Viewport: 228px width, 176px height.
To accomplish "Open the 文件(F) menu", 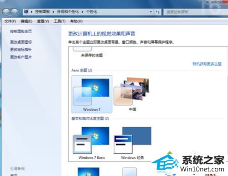I will pyautogui.click(x=10, y=21).
